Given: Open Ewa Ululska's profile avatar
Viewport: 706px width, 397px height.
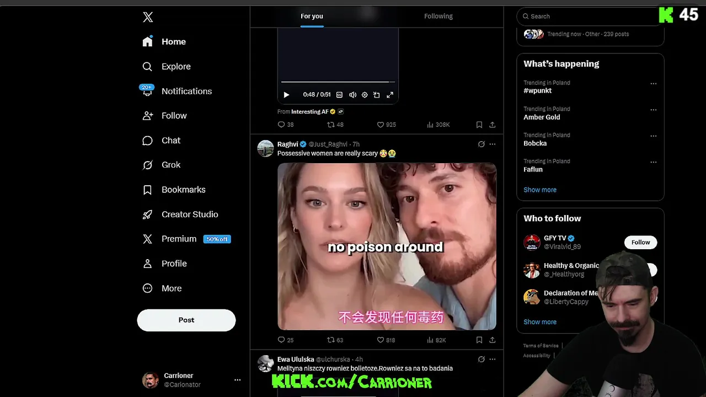Looking at the screenshot, I should point(265,363).
